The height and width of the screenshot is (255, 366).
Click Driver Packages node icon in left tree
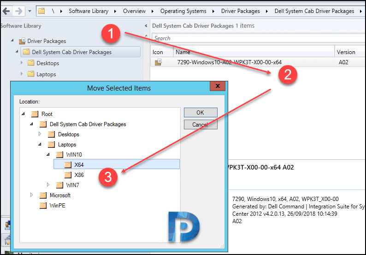pos(22,41)
